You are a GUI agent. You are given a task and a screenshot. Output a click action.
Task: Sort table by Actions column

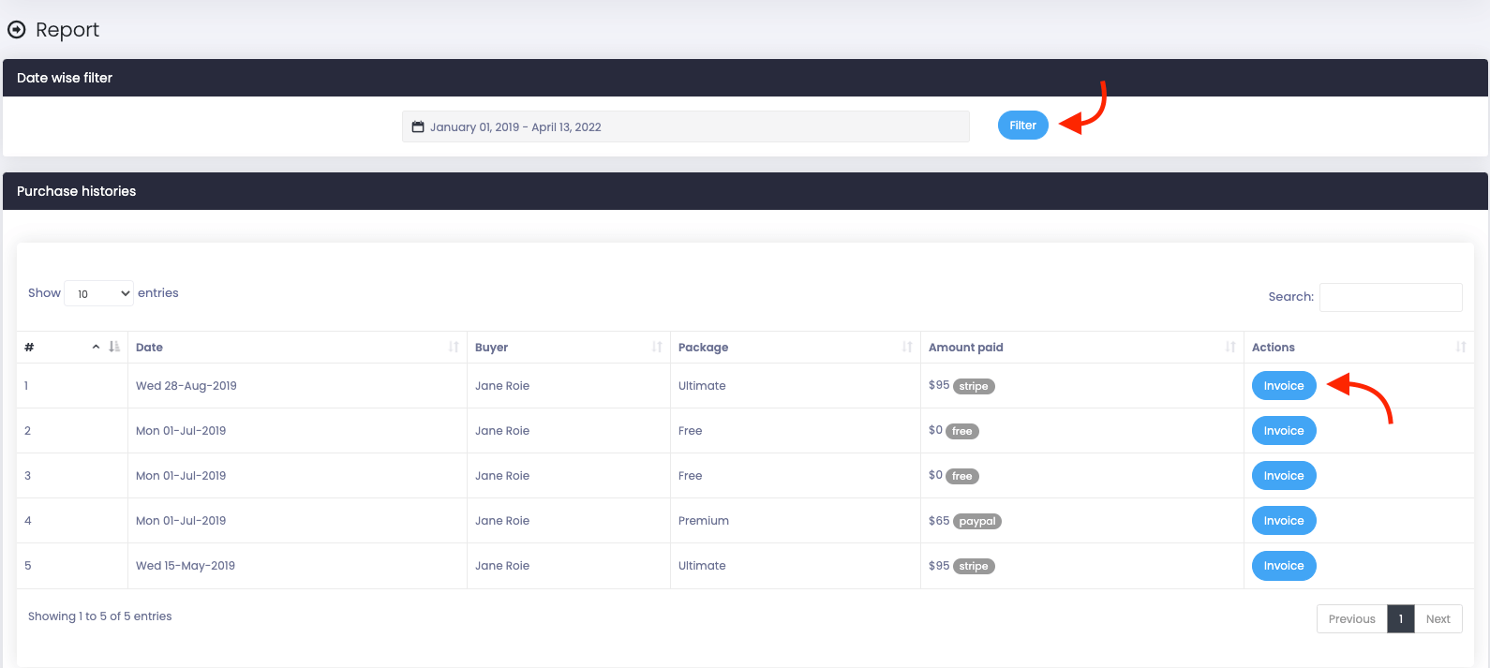(x=1359, y=348)
